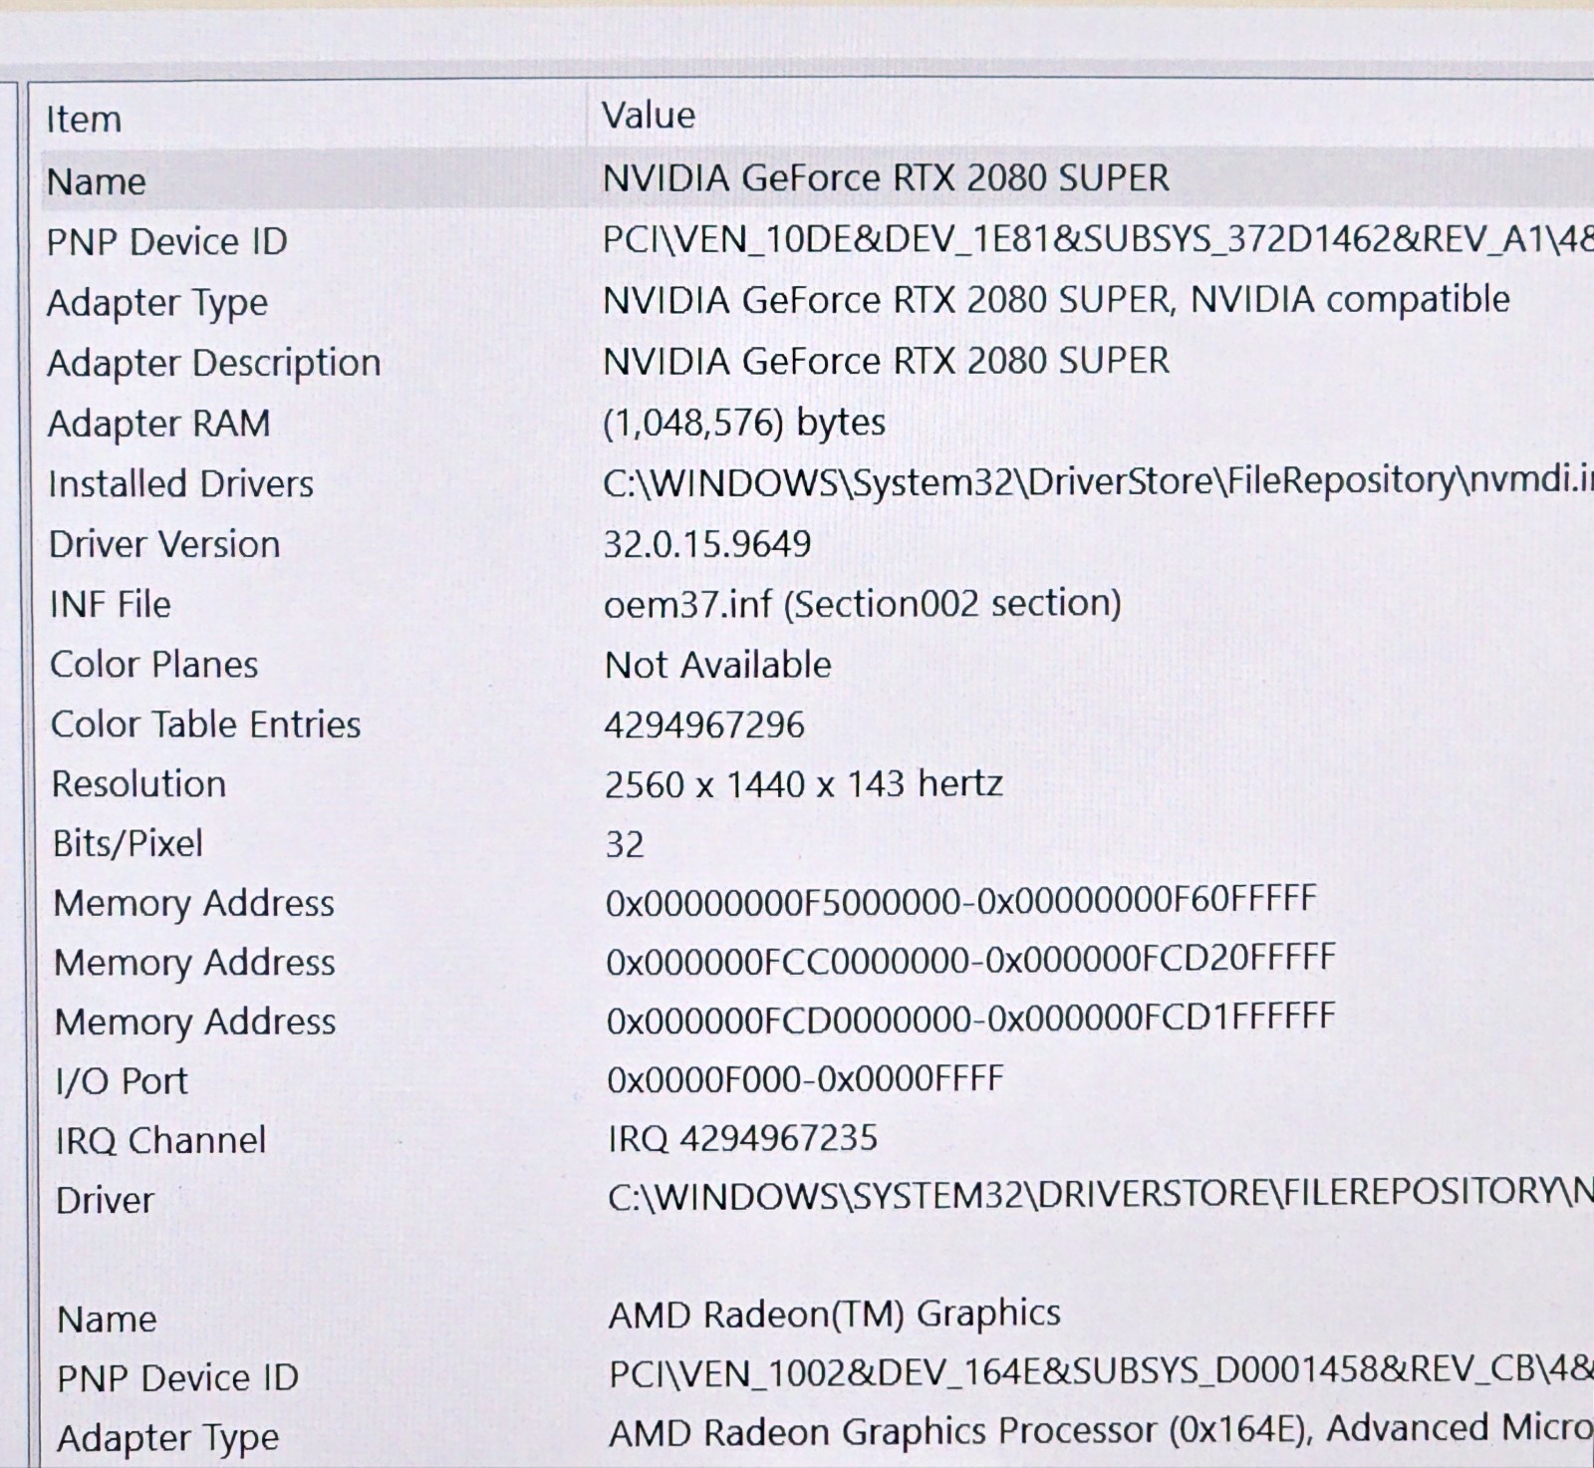Click Memory Address value 0x00000000F5000000-0x00000000F60FFFFF
1594x1468 pixels.
pos(961,901)
